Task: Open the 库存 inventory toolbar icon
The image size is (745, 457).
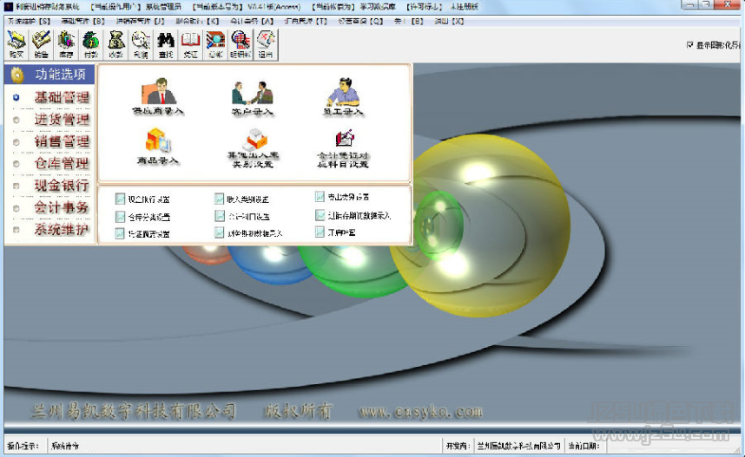Action: [x=66, y=44]
